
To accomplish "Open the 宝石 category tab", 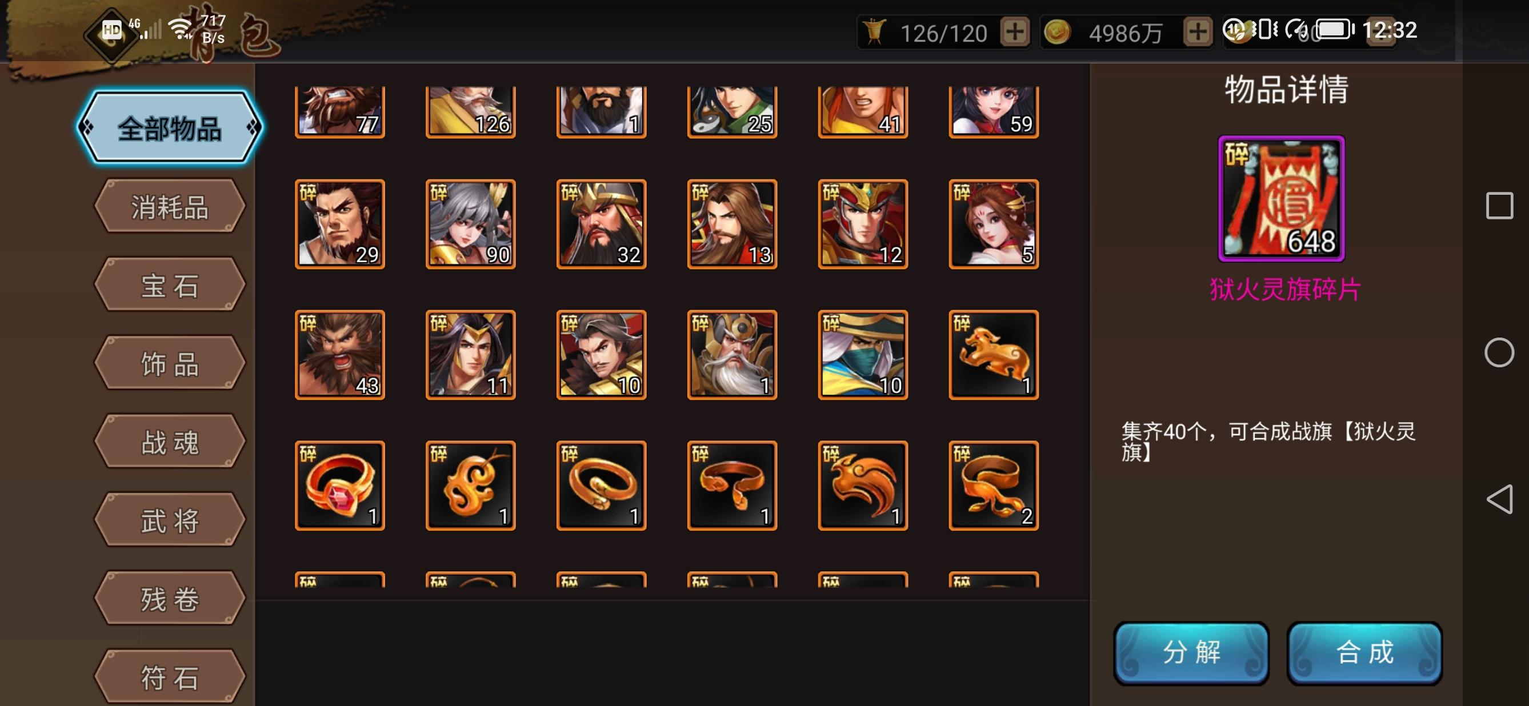I will [x=170, y=285].
